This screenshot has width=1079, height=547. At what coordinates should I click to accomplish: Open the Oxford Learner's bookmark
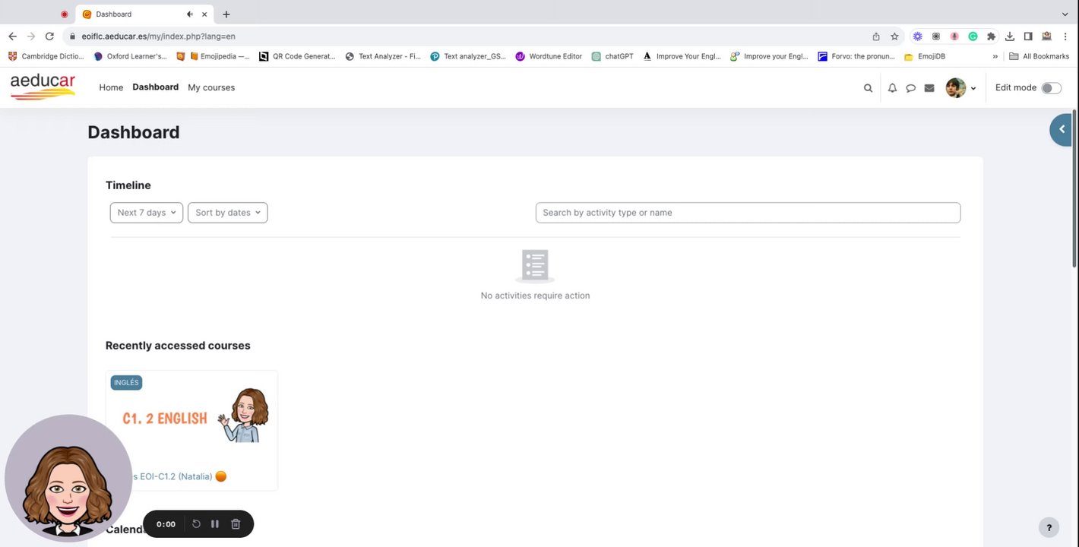point(130,56)
